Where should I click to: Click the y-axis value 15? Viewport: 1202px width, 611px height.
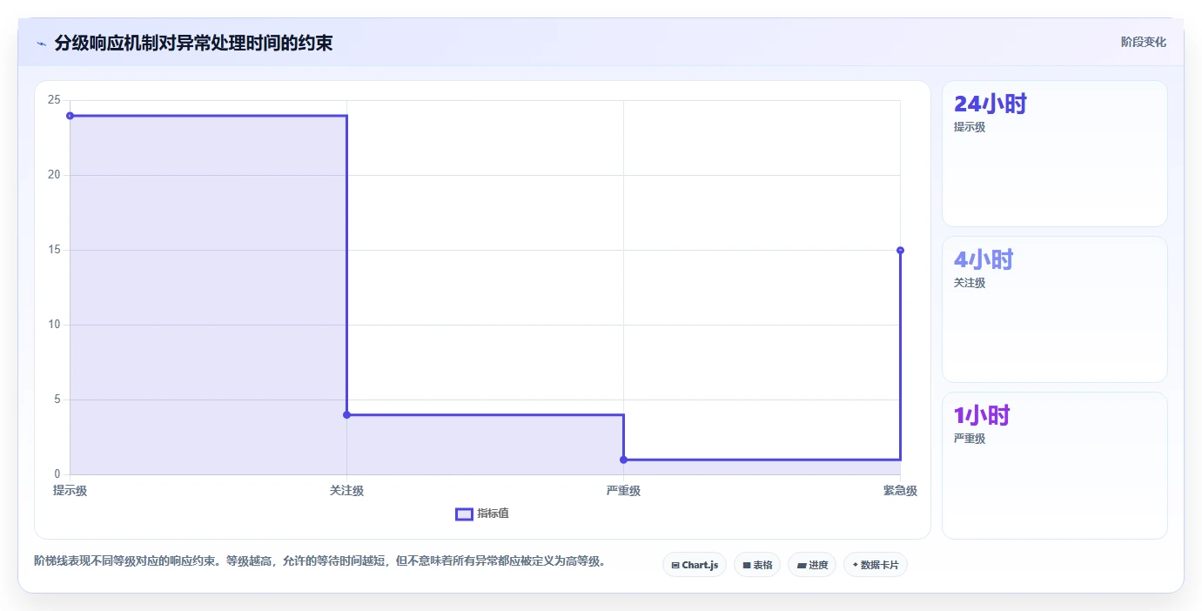(x=54, y=250)
